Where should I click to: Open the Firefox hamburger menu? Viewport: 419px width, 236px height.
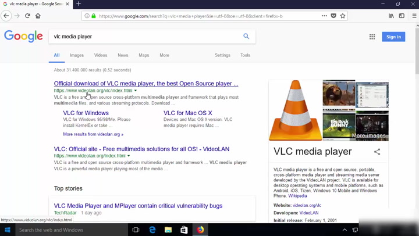click(x=414, y=16)
